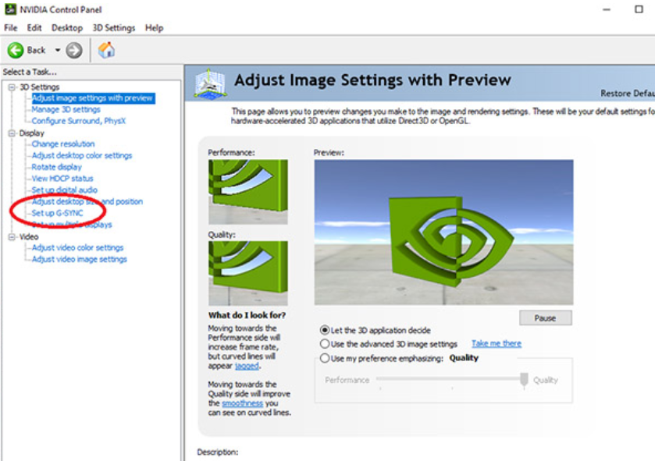Click the What do I look for? heading
The image size is (655, 461).
(247, 315)
